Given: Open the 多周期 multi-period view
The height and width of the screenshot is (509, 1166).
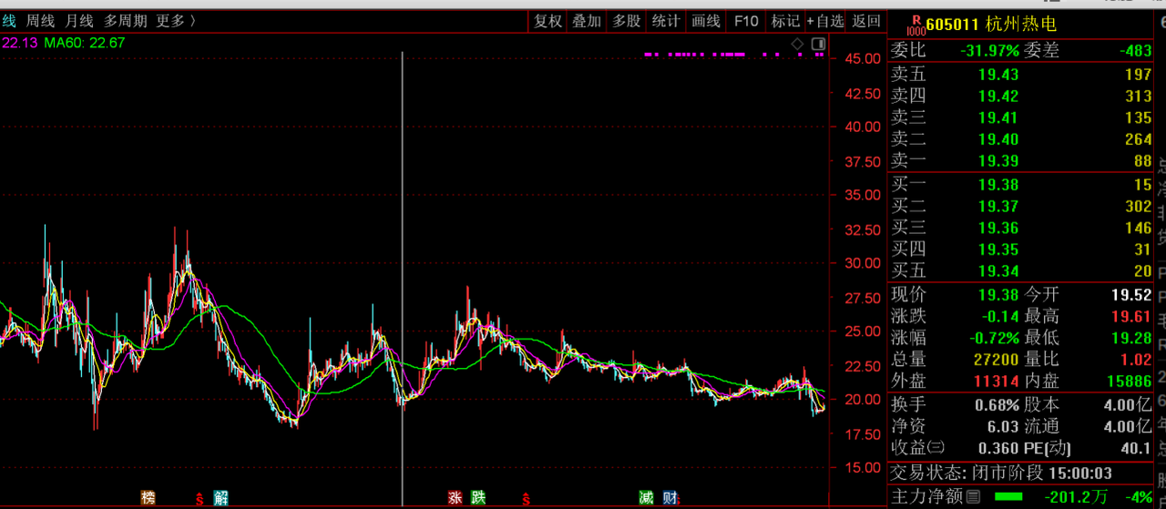Looking at the screenshot, I should coord(125,21).
